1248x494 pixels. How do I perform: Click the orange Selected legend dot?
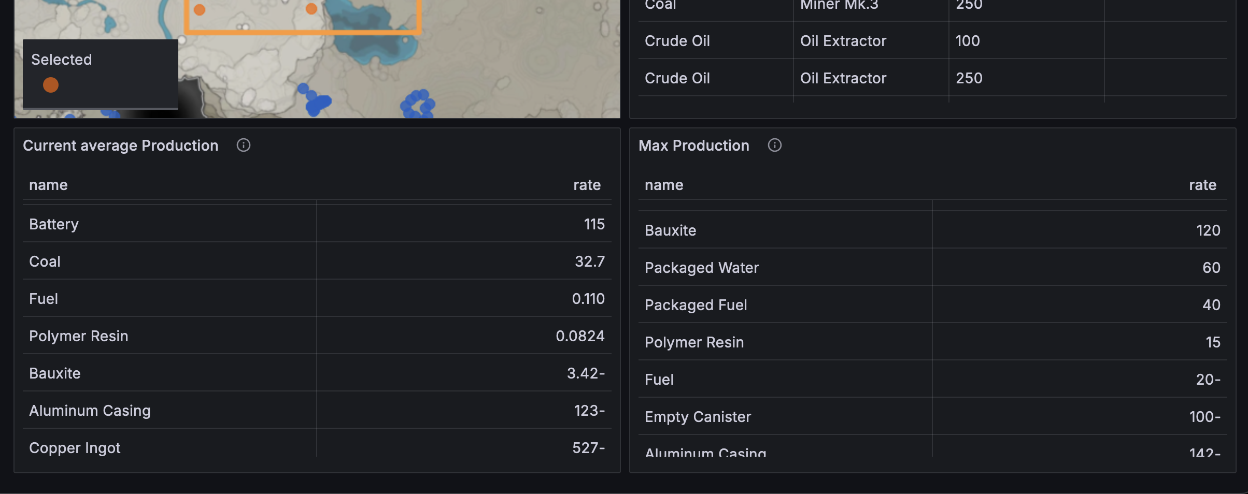click(51, 85)
